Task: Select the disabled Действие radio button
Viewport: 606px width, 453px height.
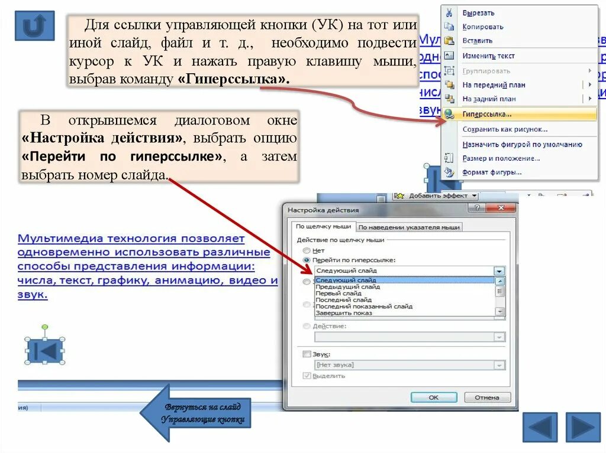Action: pos(307,326)
